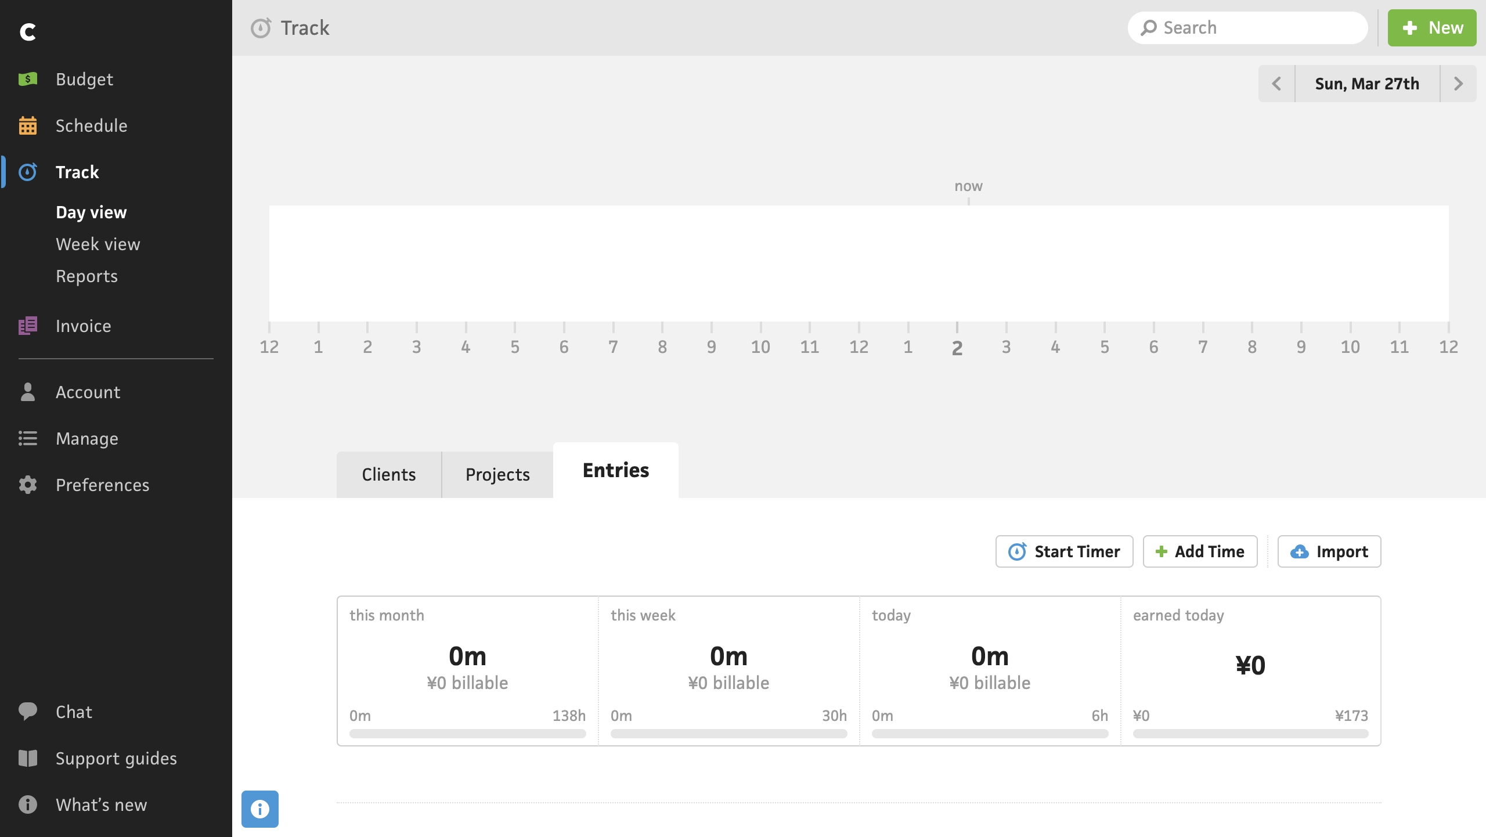This screenshot has width=1486, height=837.
Task: Select Week view in sidebar
Action: [98, 244]
